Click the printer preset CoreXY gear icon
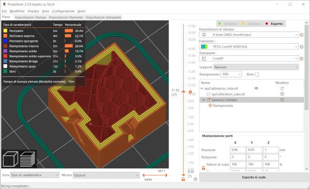This screenshot has height=189, width=310. tap(302, 59)
